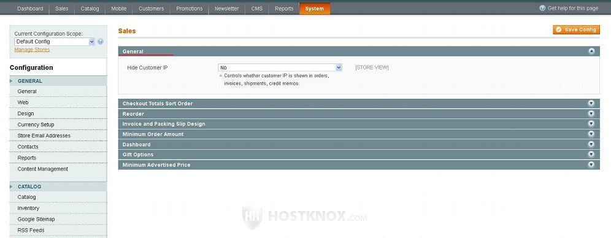Screen dimensions: 611x238
Task: Open the Current Configuration Scope dropdown
Action: pos(55,42)
